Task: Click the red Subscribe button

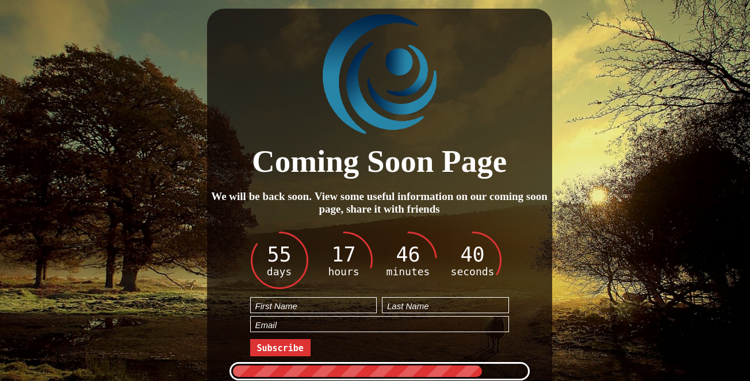Action: coord(280,348)
